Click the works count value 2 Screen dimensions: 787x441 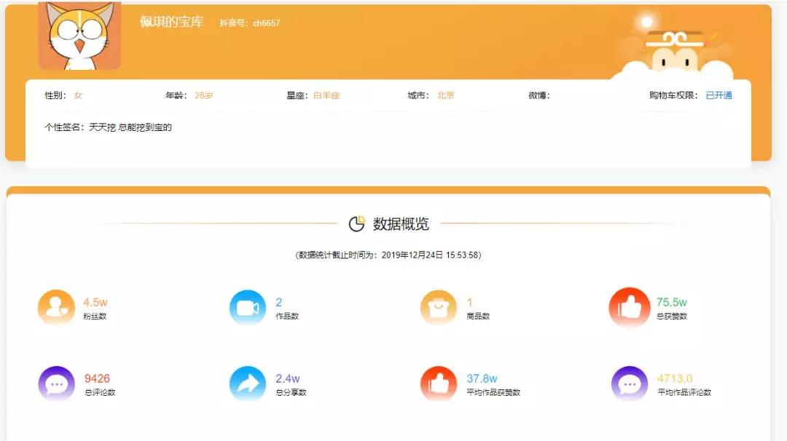[x=279, y=302]
